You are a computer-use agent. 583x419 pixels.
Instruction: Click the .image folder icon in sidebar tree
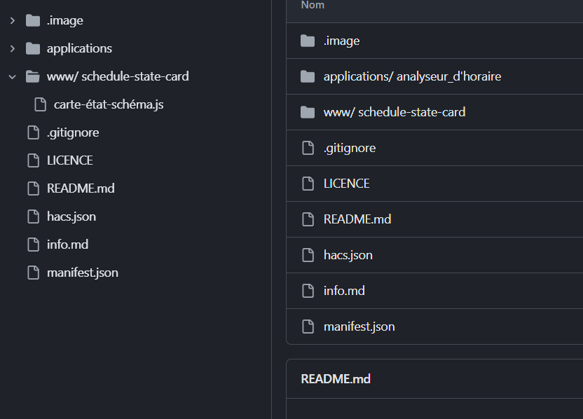click(33, 20)
